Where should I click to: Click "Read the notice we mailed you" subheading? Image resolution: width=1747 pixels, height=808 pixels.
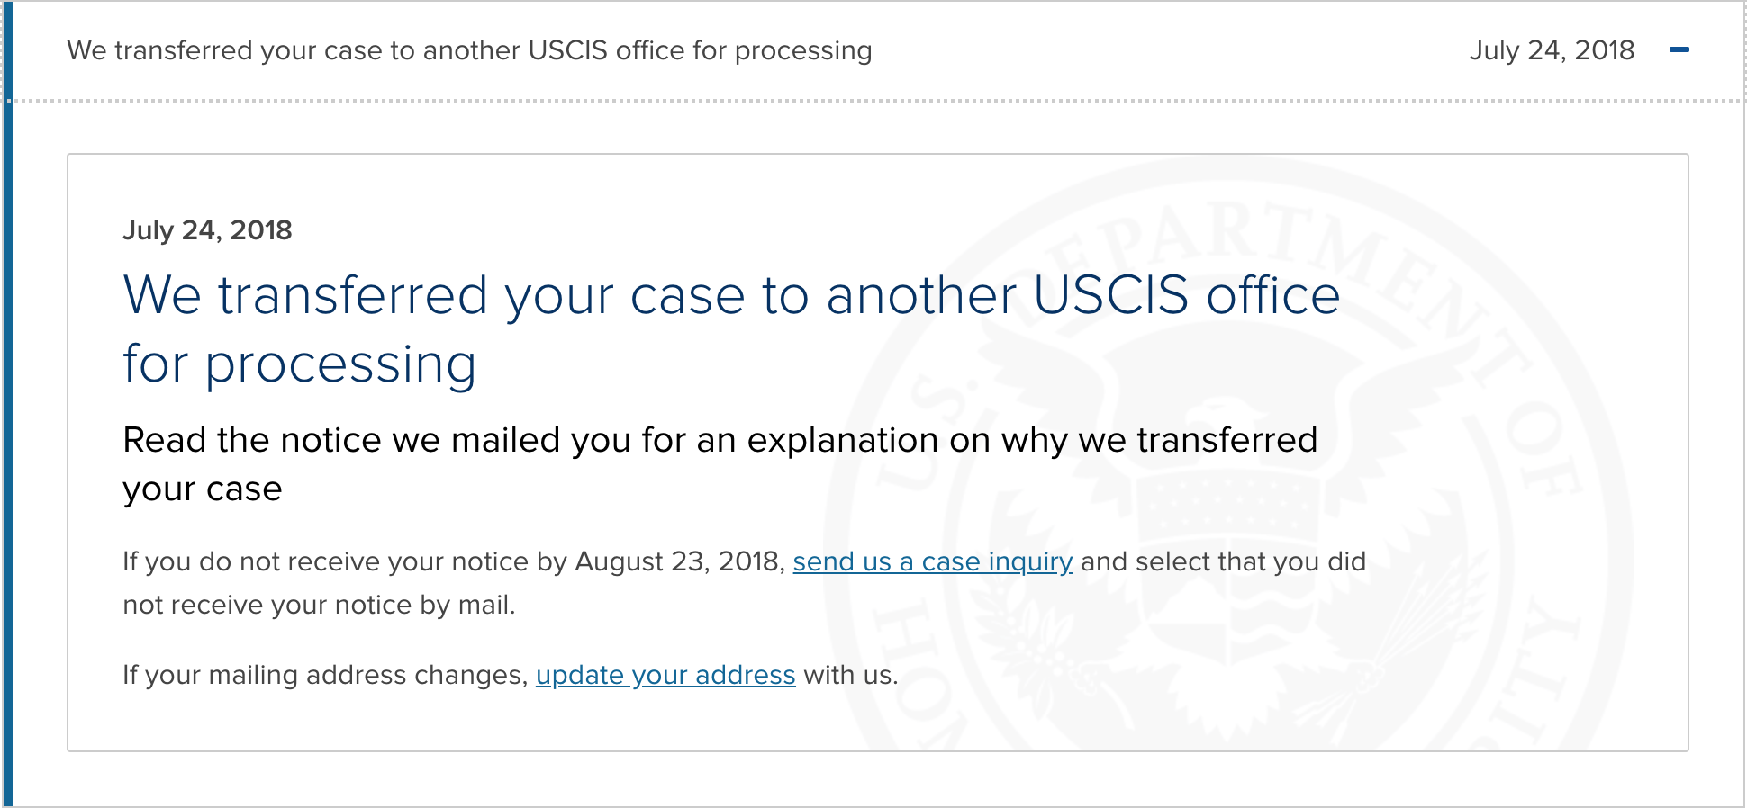click(720, 464)
